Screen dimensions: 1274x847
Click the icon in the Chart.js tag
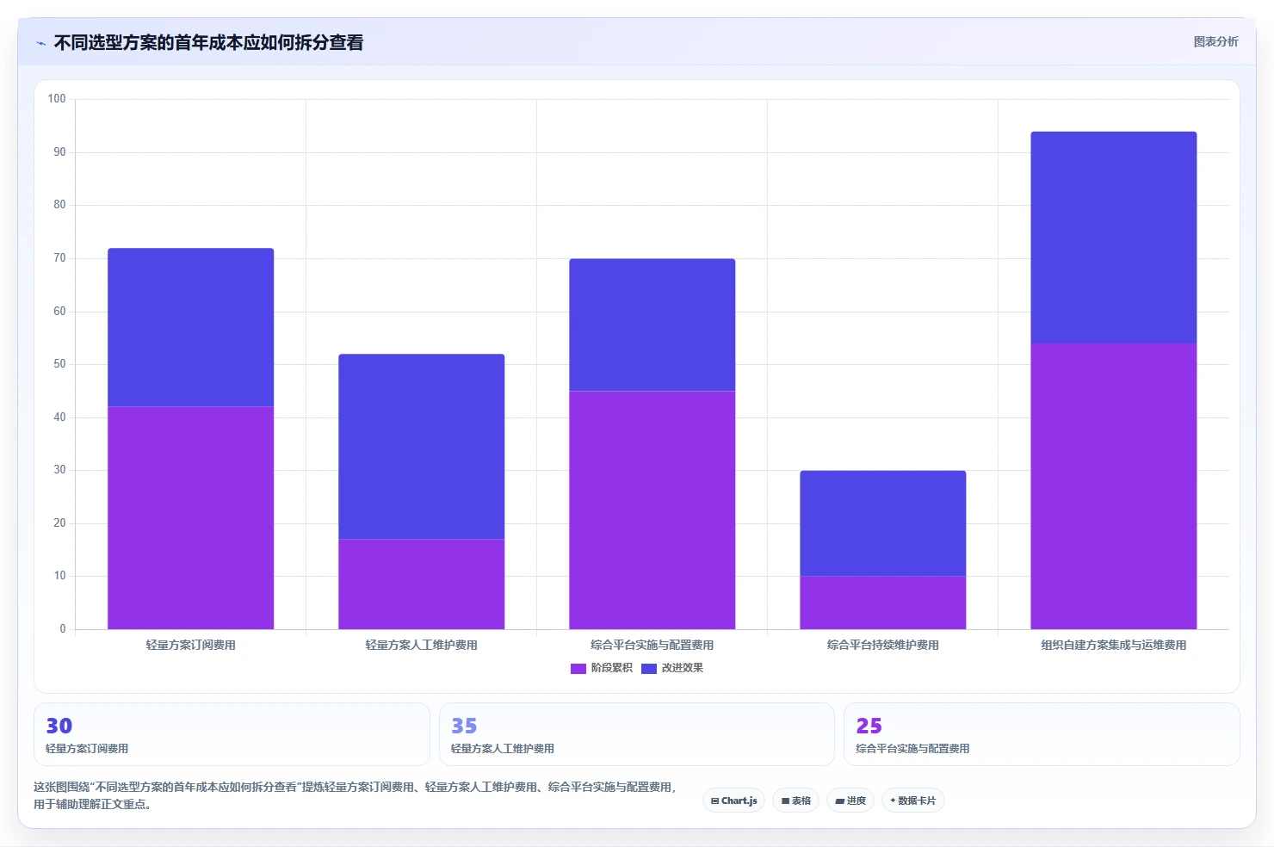[714, 801]
